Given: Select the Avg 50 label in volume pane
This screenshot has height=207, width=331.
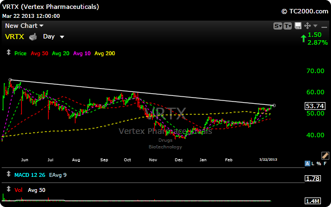Looking at the screenshot, I should click(36, 190).
